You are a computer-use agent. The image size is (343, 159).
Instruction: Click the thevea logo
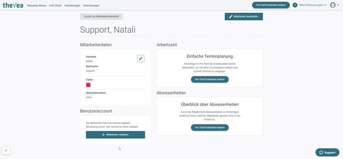13,5
